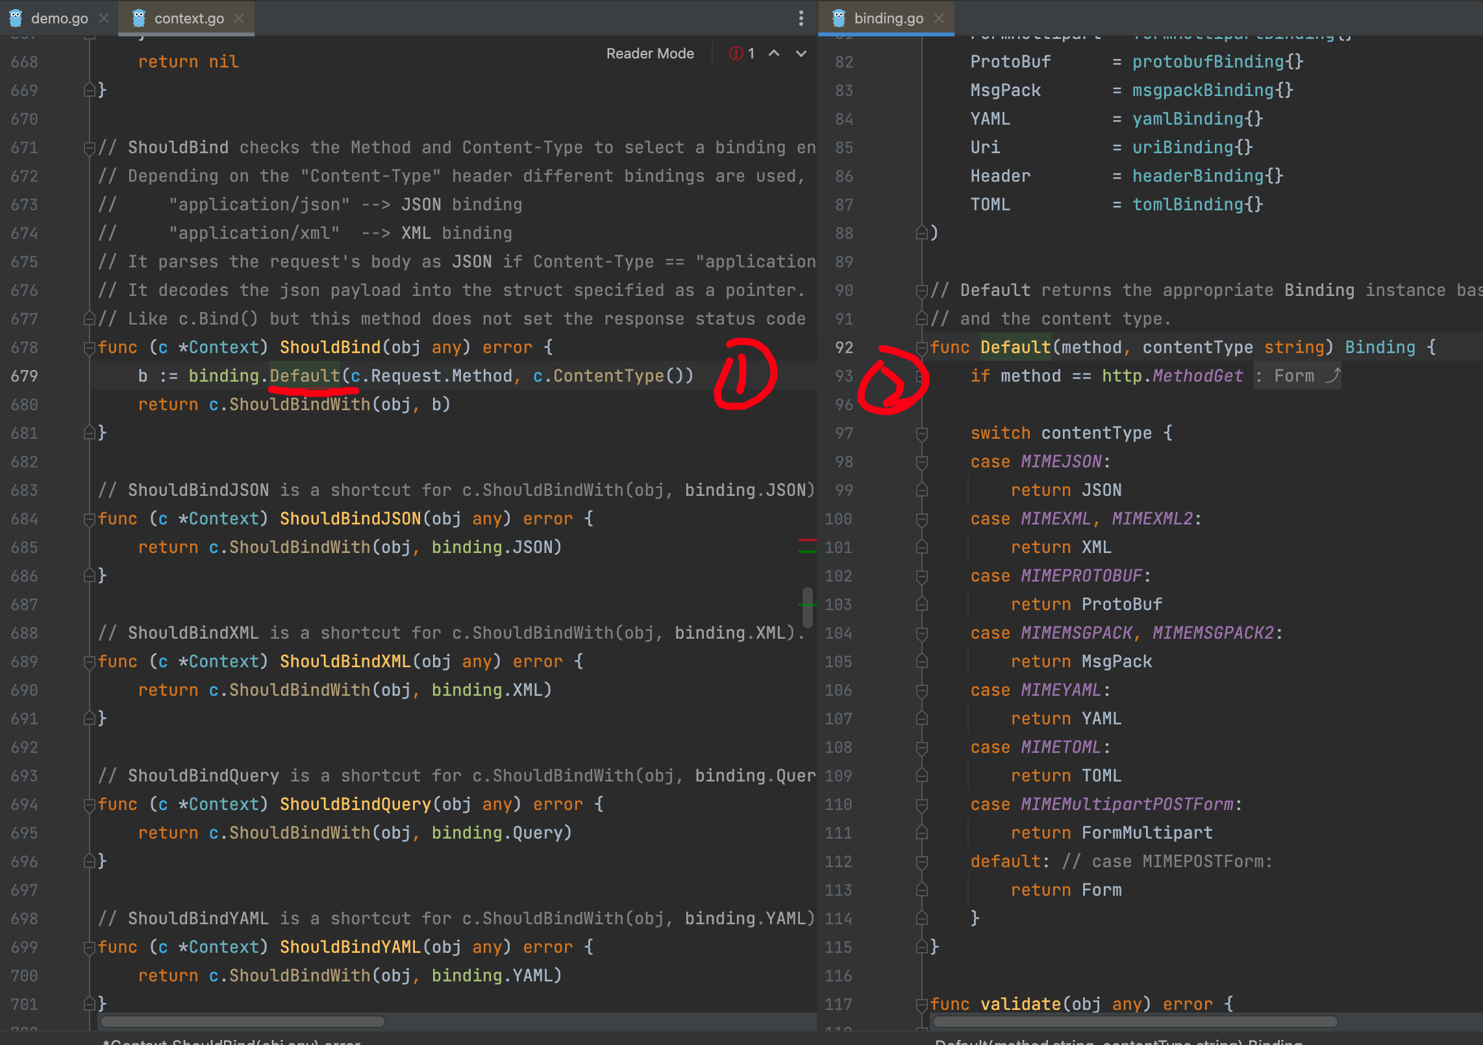Image resolution: width=1483 pixels, height=1045 pixels.
Task: Switch to the context.go tab
Action: [188, 18]
